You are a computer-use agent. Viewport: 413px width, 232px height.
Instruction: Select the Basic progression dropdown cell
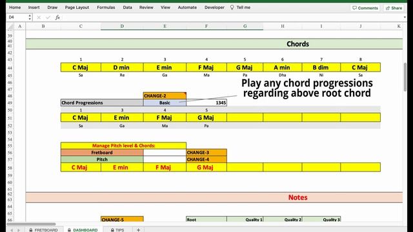click(165, 102)
